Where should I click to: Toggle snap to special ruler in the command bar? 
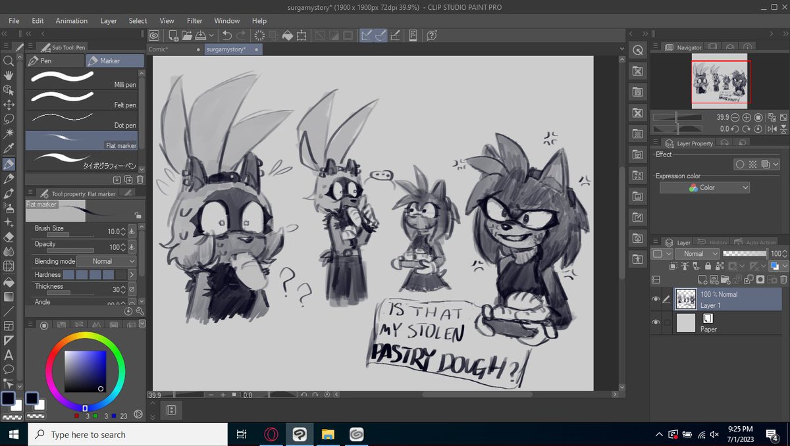tap(380, 36)
